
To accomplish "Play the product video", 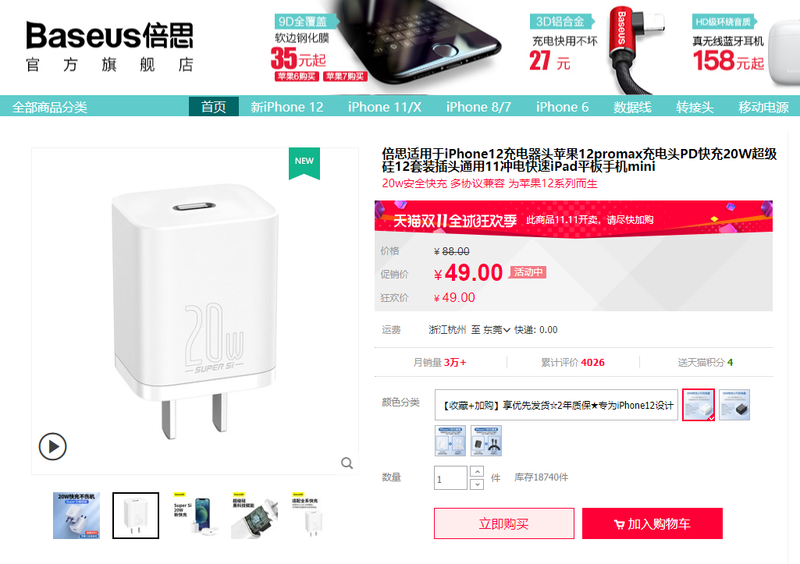I will tap(52, 446).
